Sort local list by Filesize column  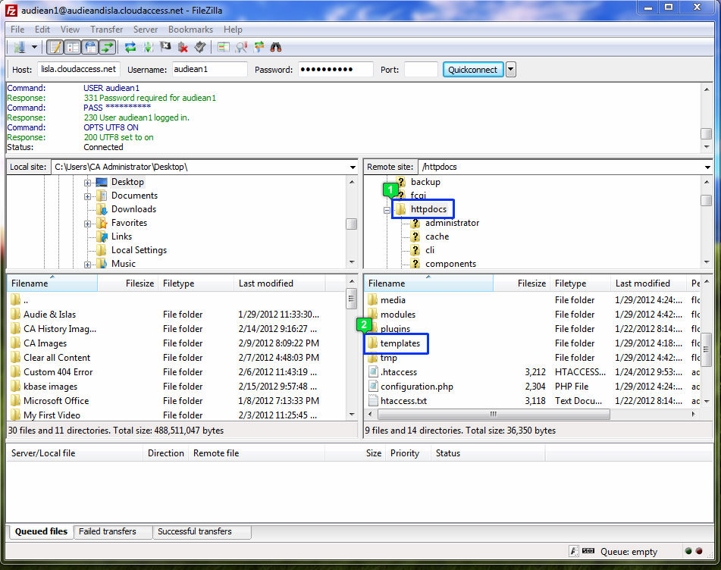coord(128,283)
